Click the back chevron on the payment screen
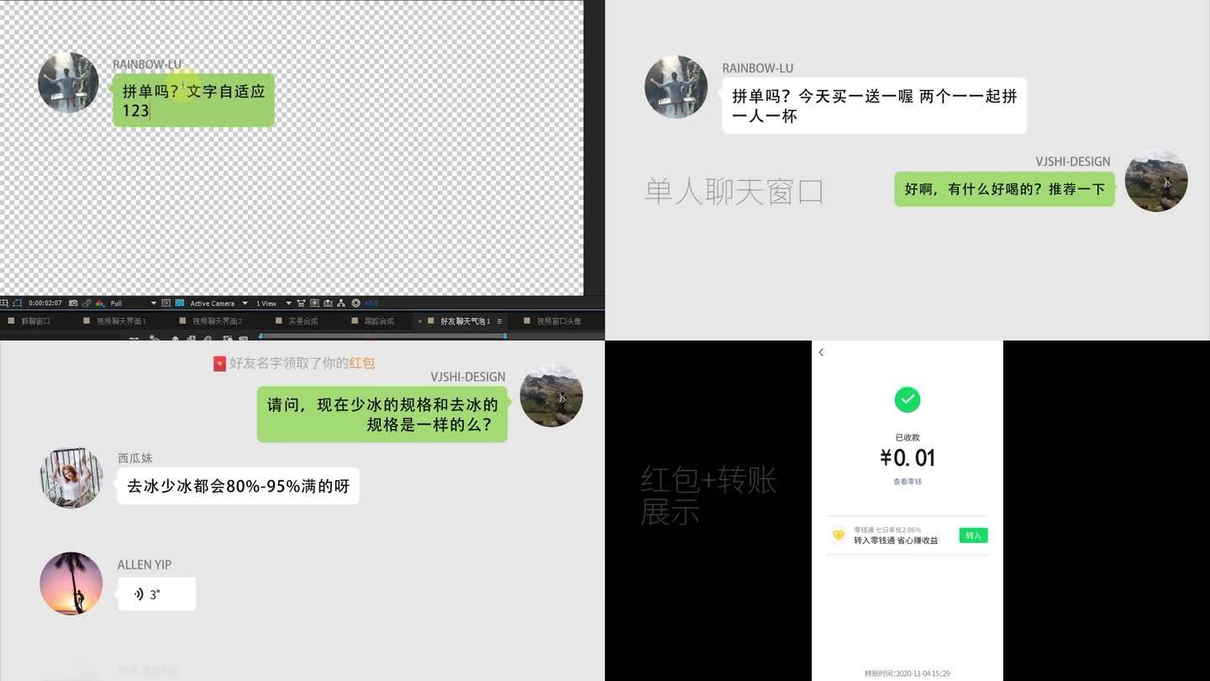 pos(821,352)
